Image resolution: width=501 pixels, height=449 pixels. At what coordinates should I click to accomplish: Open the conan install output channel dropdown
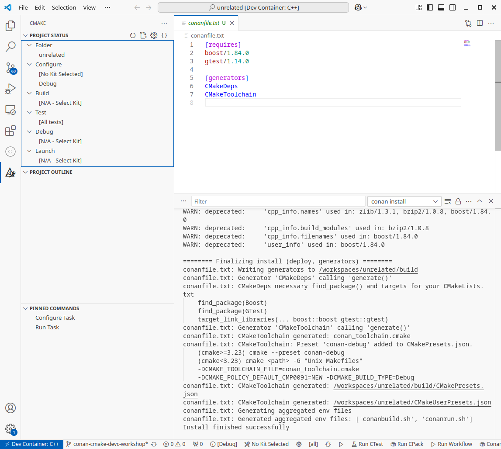[x=404, y=201]
